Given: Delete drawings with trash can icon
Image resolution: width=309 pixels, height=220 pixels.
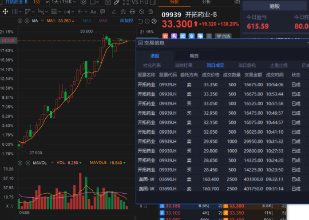Looking at the screenshot, I should pos(150,12).
